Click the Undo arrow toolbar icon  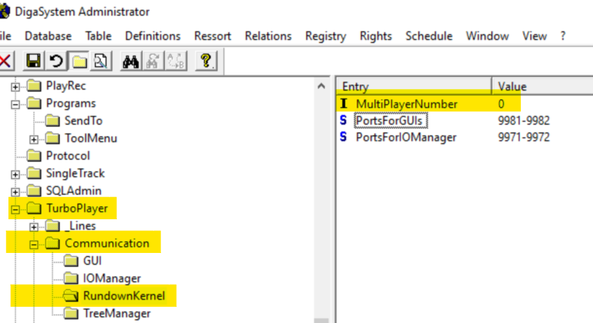pos(57,62)
